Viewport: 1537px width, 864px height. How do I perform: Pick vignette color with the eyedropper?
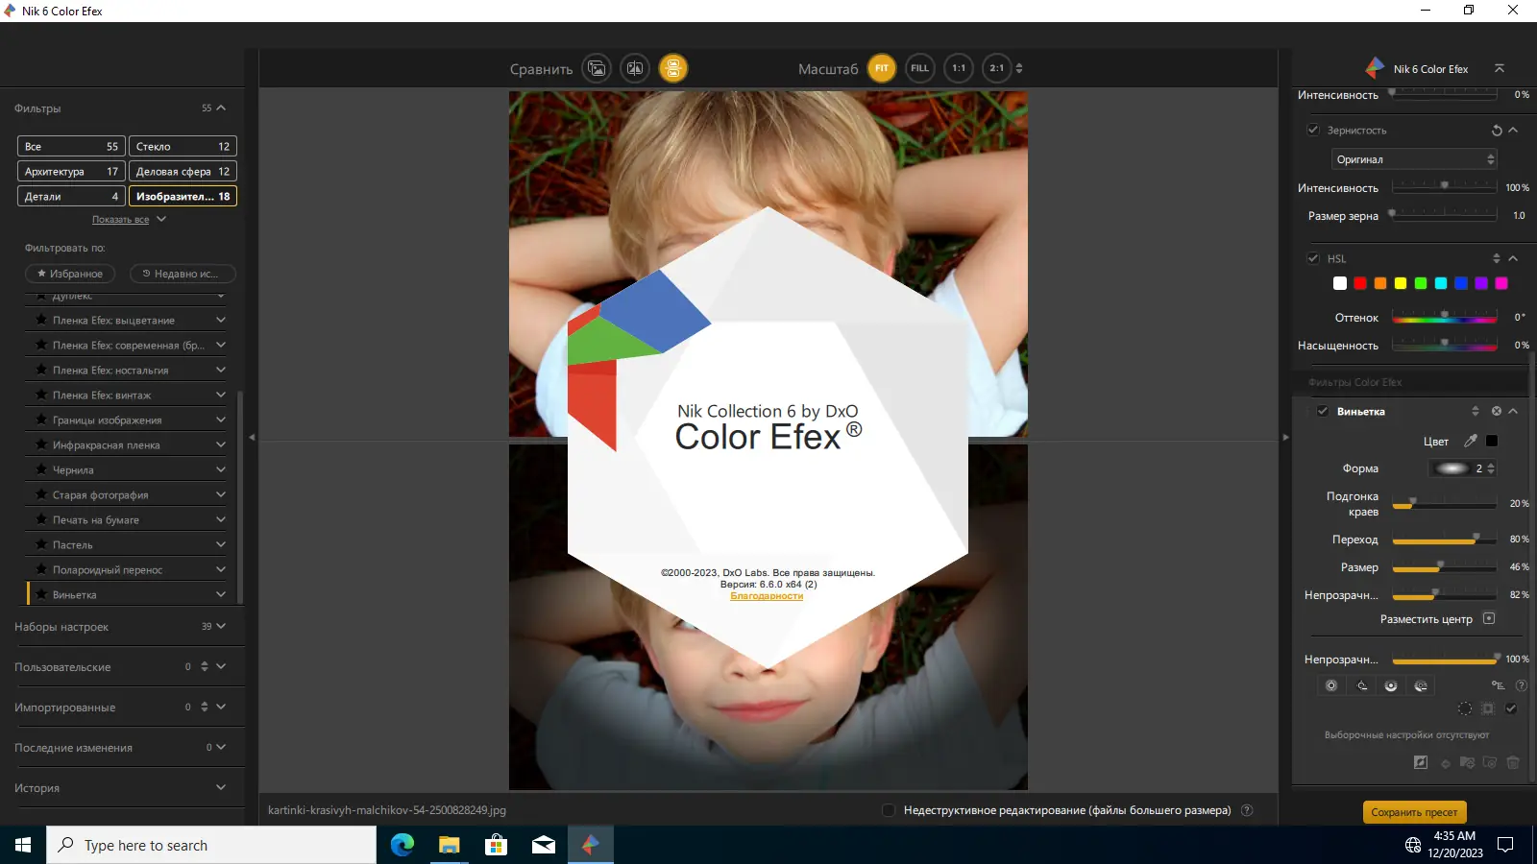(x=1470, y=441)
